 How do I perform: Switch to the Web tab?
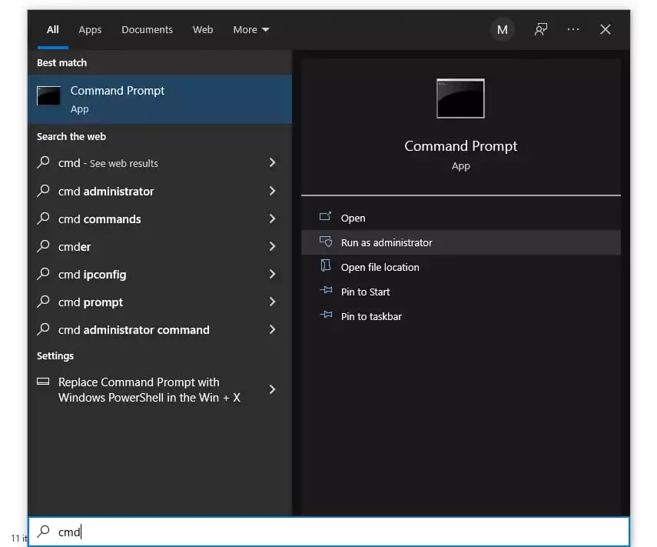pyautogui.click(x=203, y=30)
